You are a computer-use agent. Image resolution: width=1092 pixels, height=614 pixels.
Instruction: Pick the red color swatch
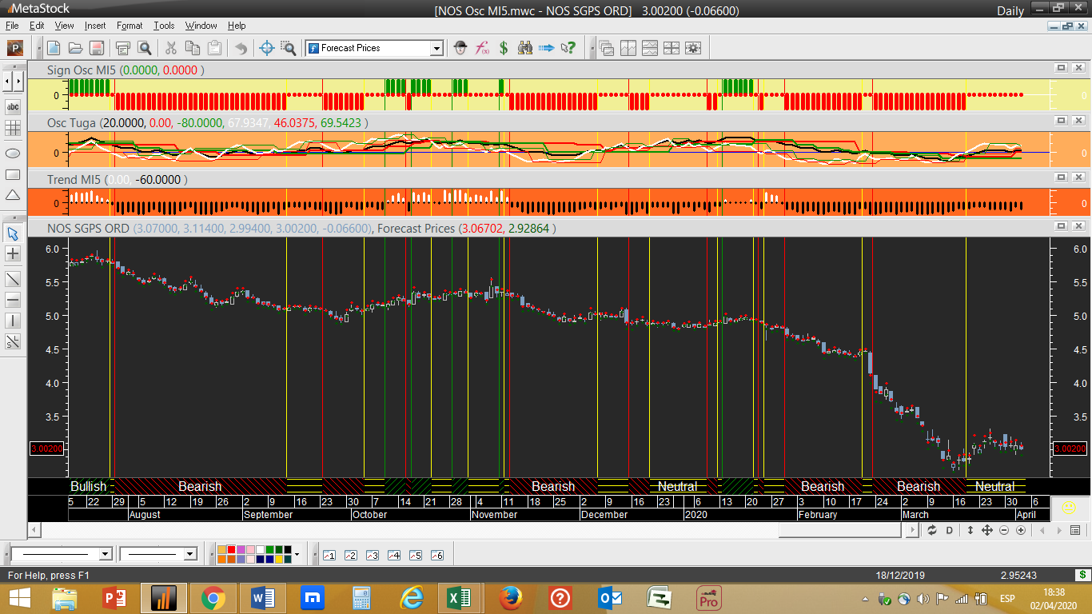pyautogui.click(x=232, y=550)
